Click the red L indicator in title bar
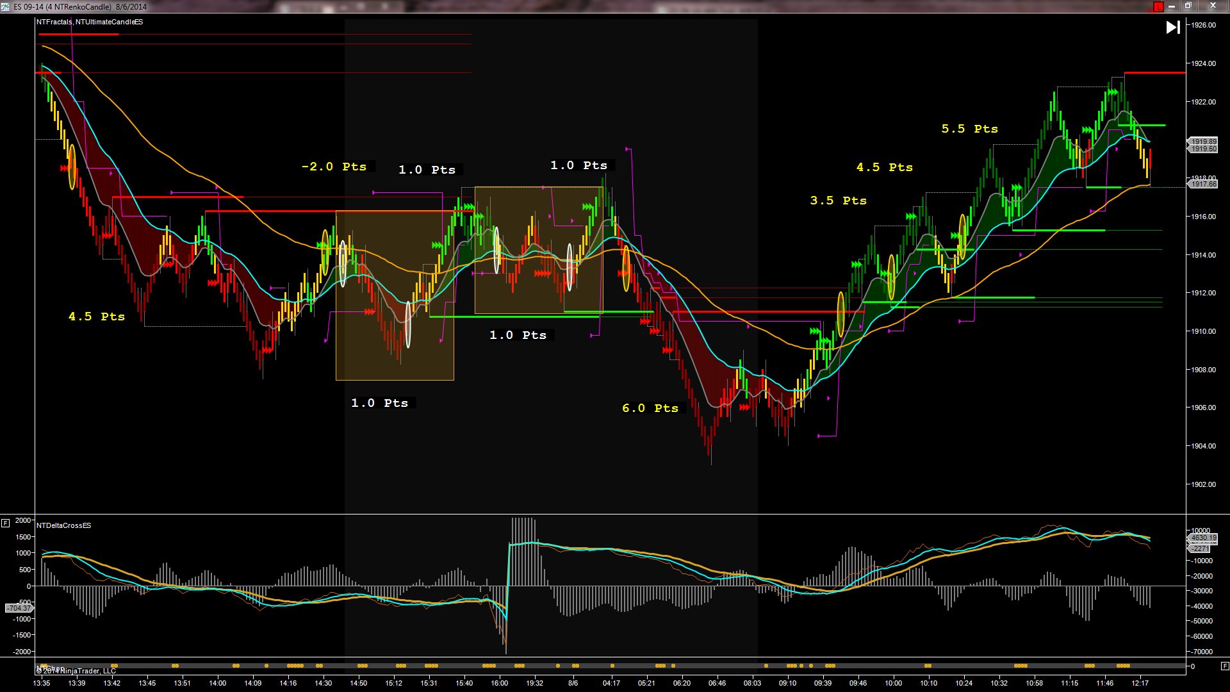The image size is (1230, 692). tap(1158, 6)
